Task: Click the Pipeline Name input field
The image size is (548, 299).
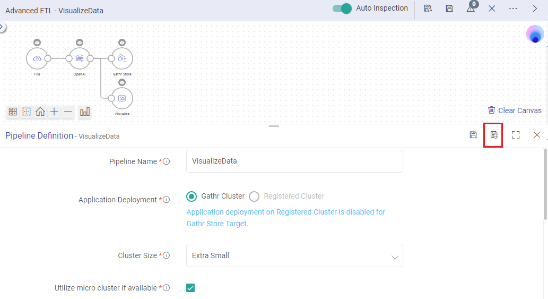Action: pos(294,161)
